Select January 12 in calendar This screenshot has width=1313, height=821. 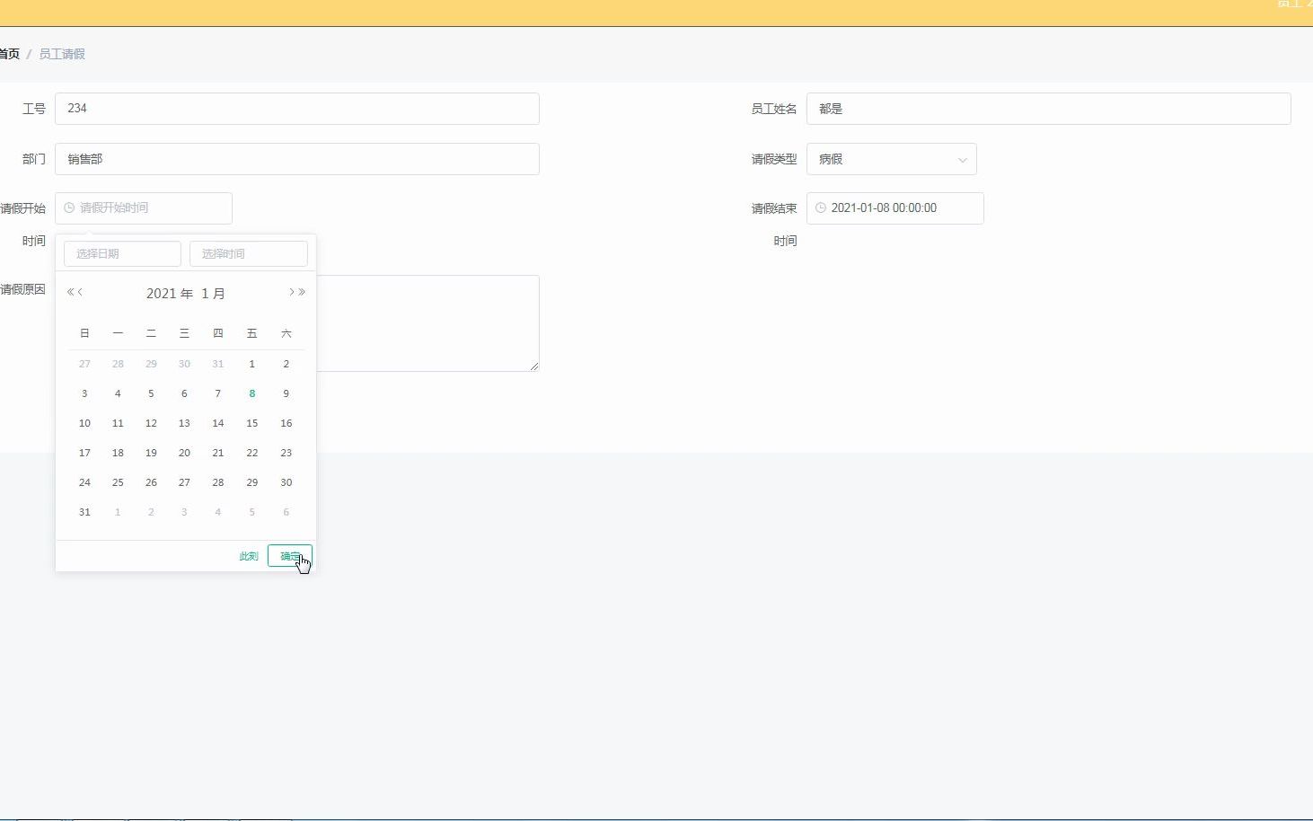point(151,423)
